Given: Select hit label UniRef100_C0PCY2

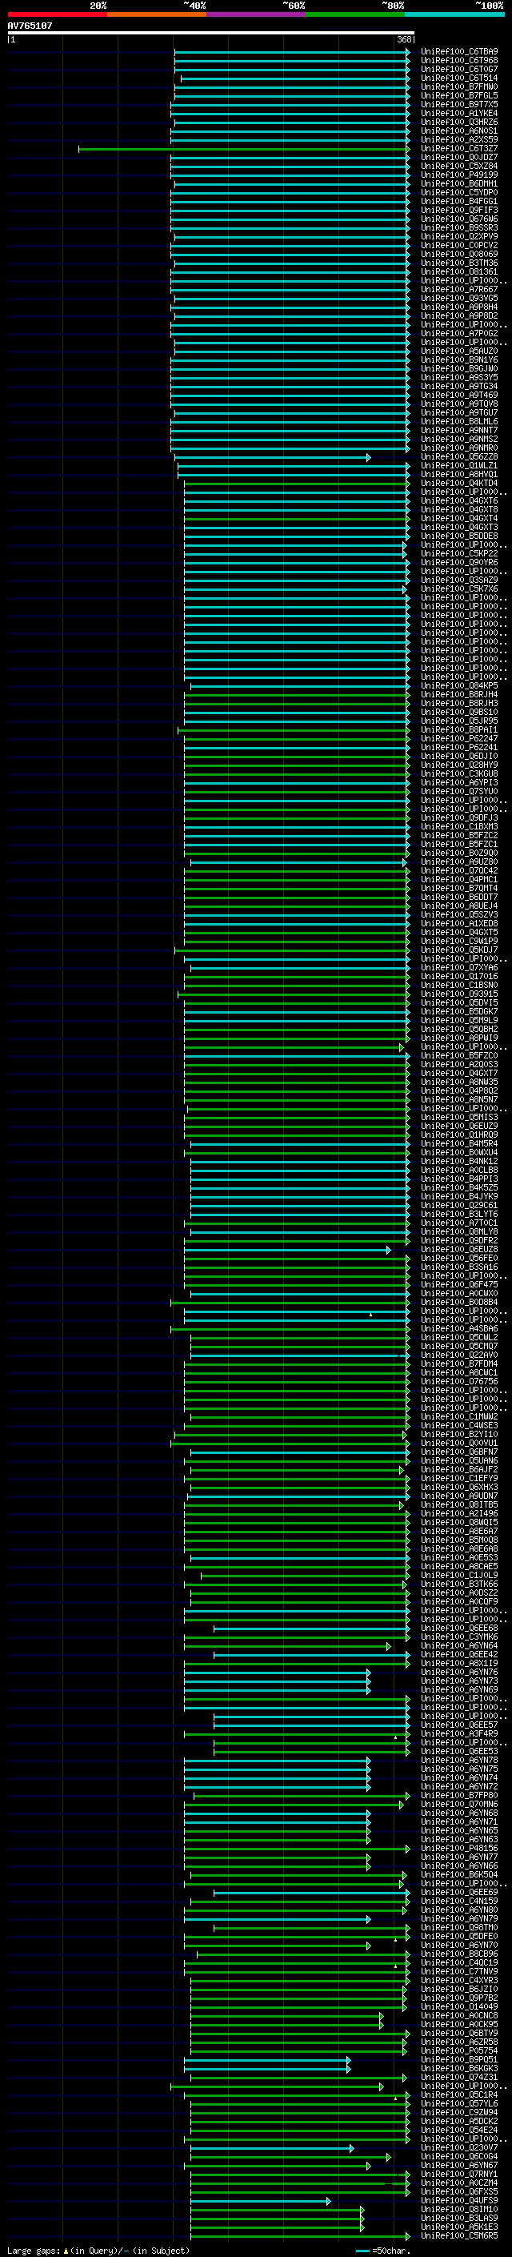Looking at the screenshot, I should point(458,245).
